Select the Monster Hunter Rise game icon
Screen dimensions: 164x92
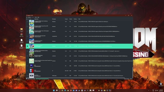(32, 56)
